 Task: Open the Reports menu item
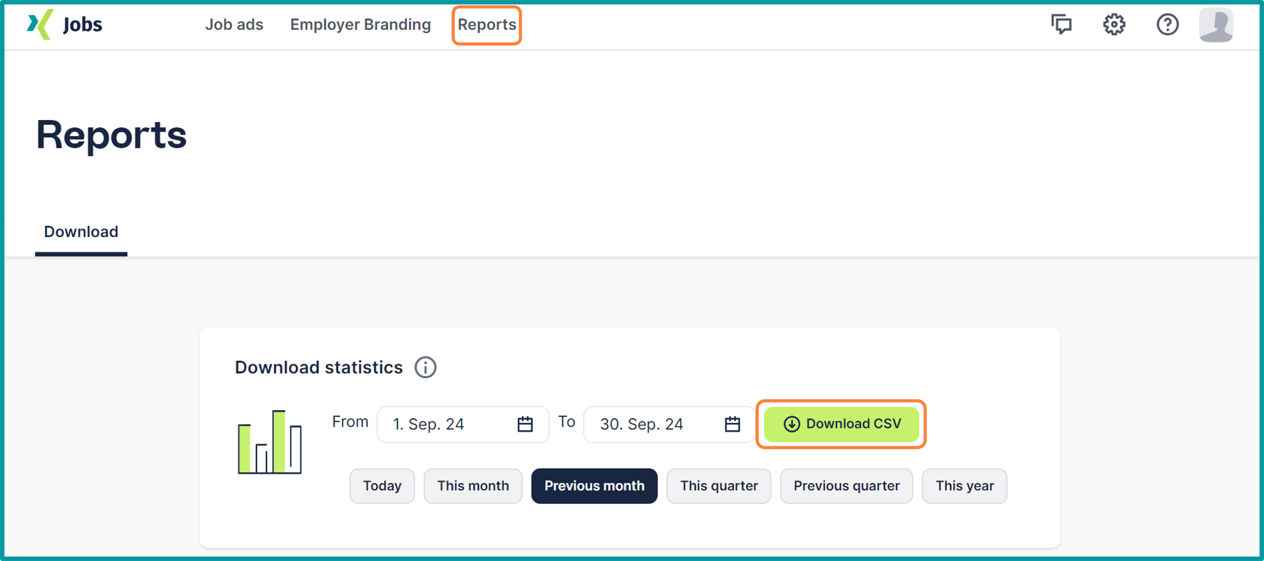pos(486,25)
